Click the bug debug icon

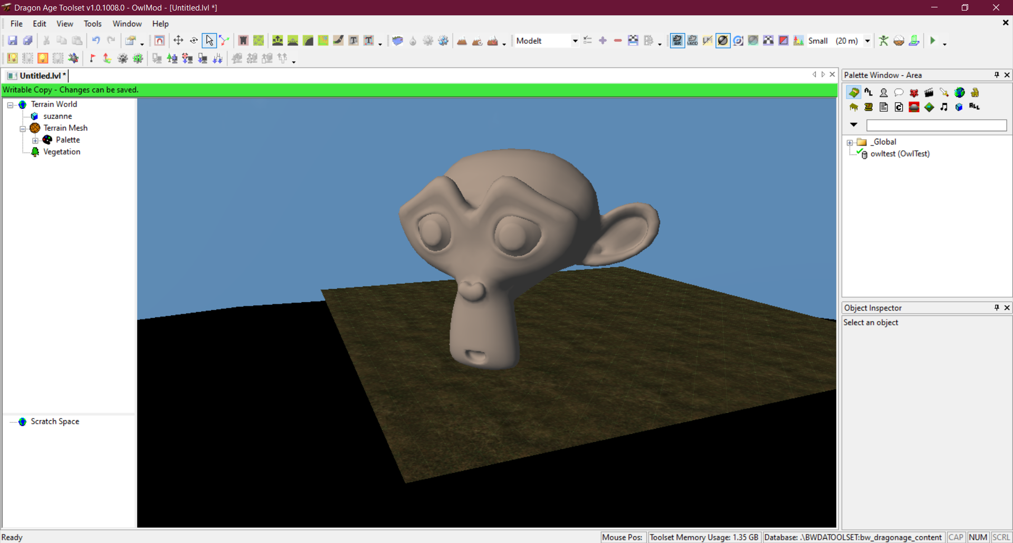(73, 59)
